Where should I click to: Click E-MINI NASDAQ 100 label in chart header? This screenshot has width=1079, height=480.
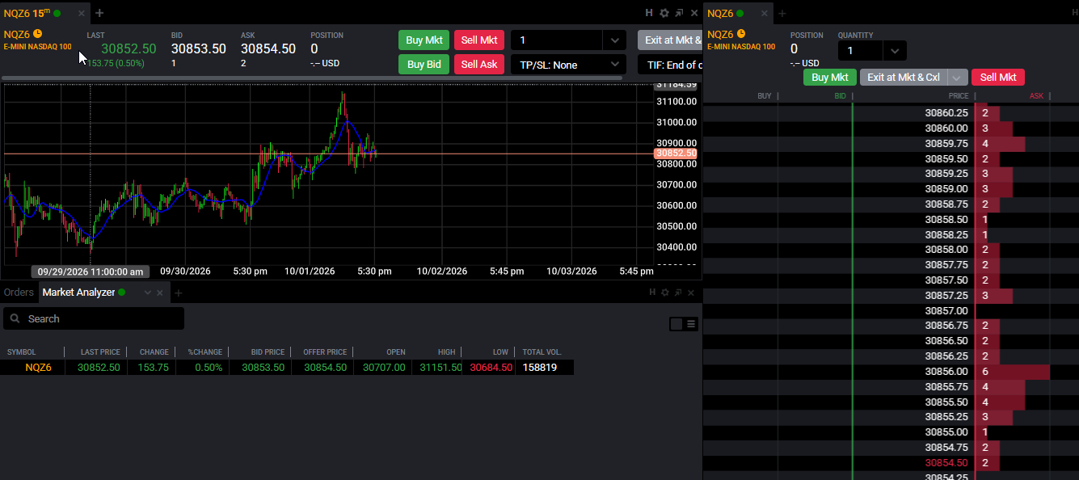point(37,46)
